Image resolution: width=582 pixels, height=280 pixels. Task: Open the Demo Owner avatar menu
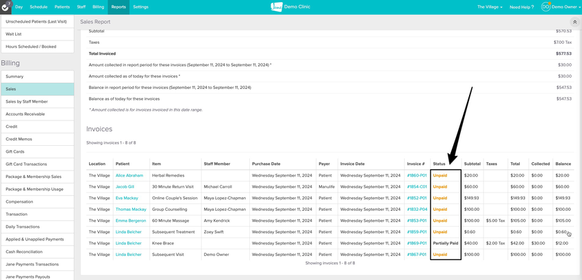click(x=545, y=7)
